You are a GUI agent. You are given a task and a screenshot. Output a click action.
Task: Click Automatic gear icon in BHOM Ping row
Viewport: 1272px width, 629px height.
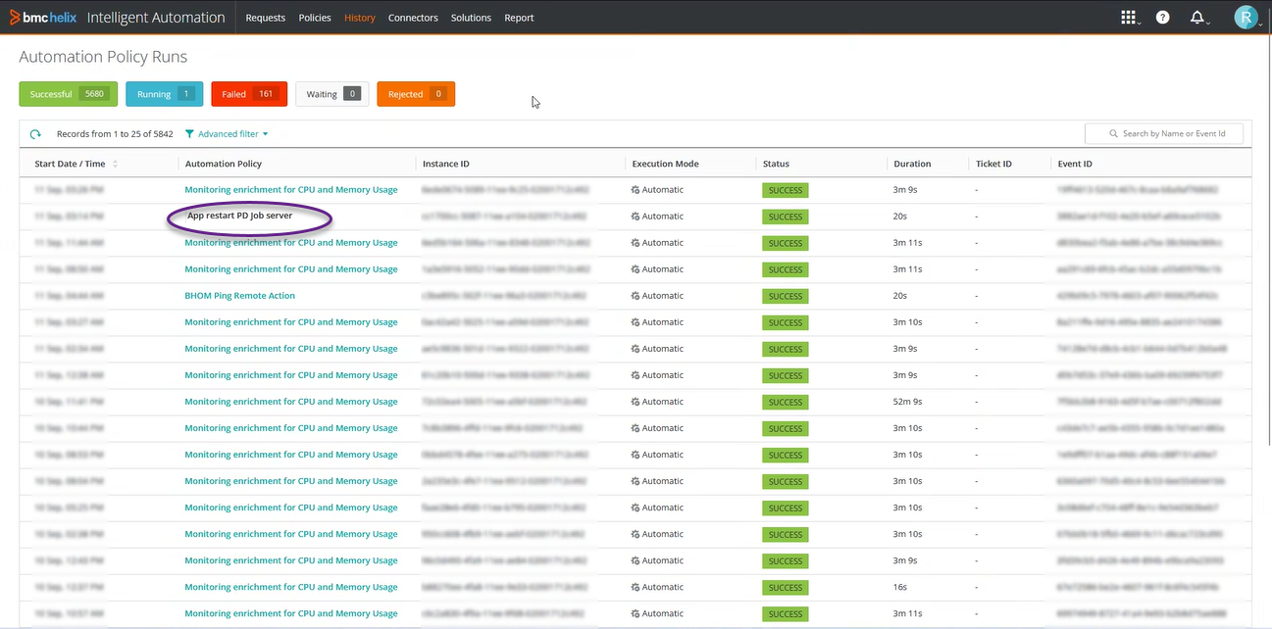[x=636, y=296]
